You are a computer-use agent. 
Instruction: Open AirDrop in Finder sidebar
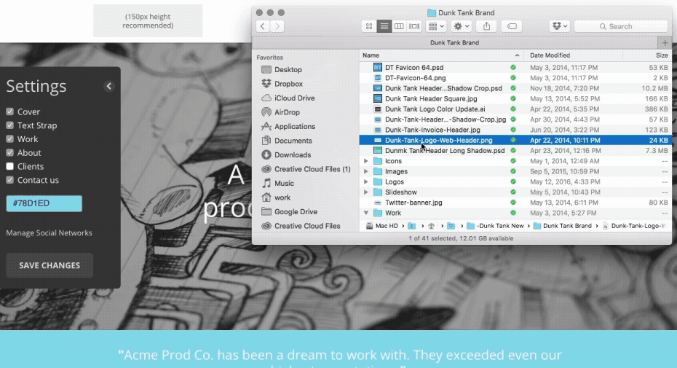(287, 112)
